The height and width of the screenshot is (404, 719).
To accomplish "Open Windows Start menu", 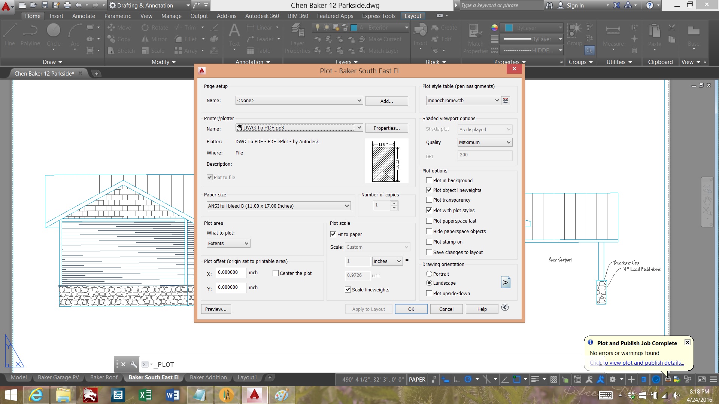I will click(x=11, y=395).
